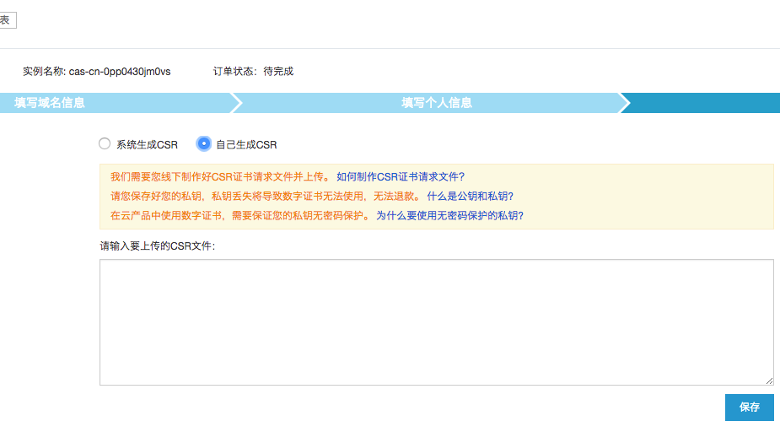Click the CSR file text area
Screen dimensions: 780x432
436,321
